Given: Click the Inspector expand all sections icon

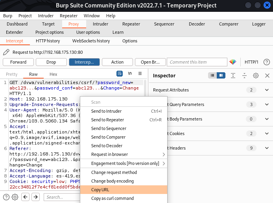Looking at the screenshot, I should click(x=233, y=75).
